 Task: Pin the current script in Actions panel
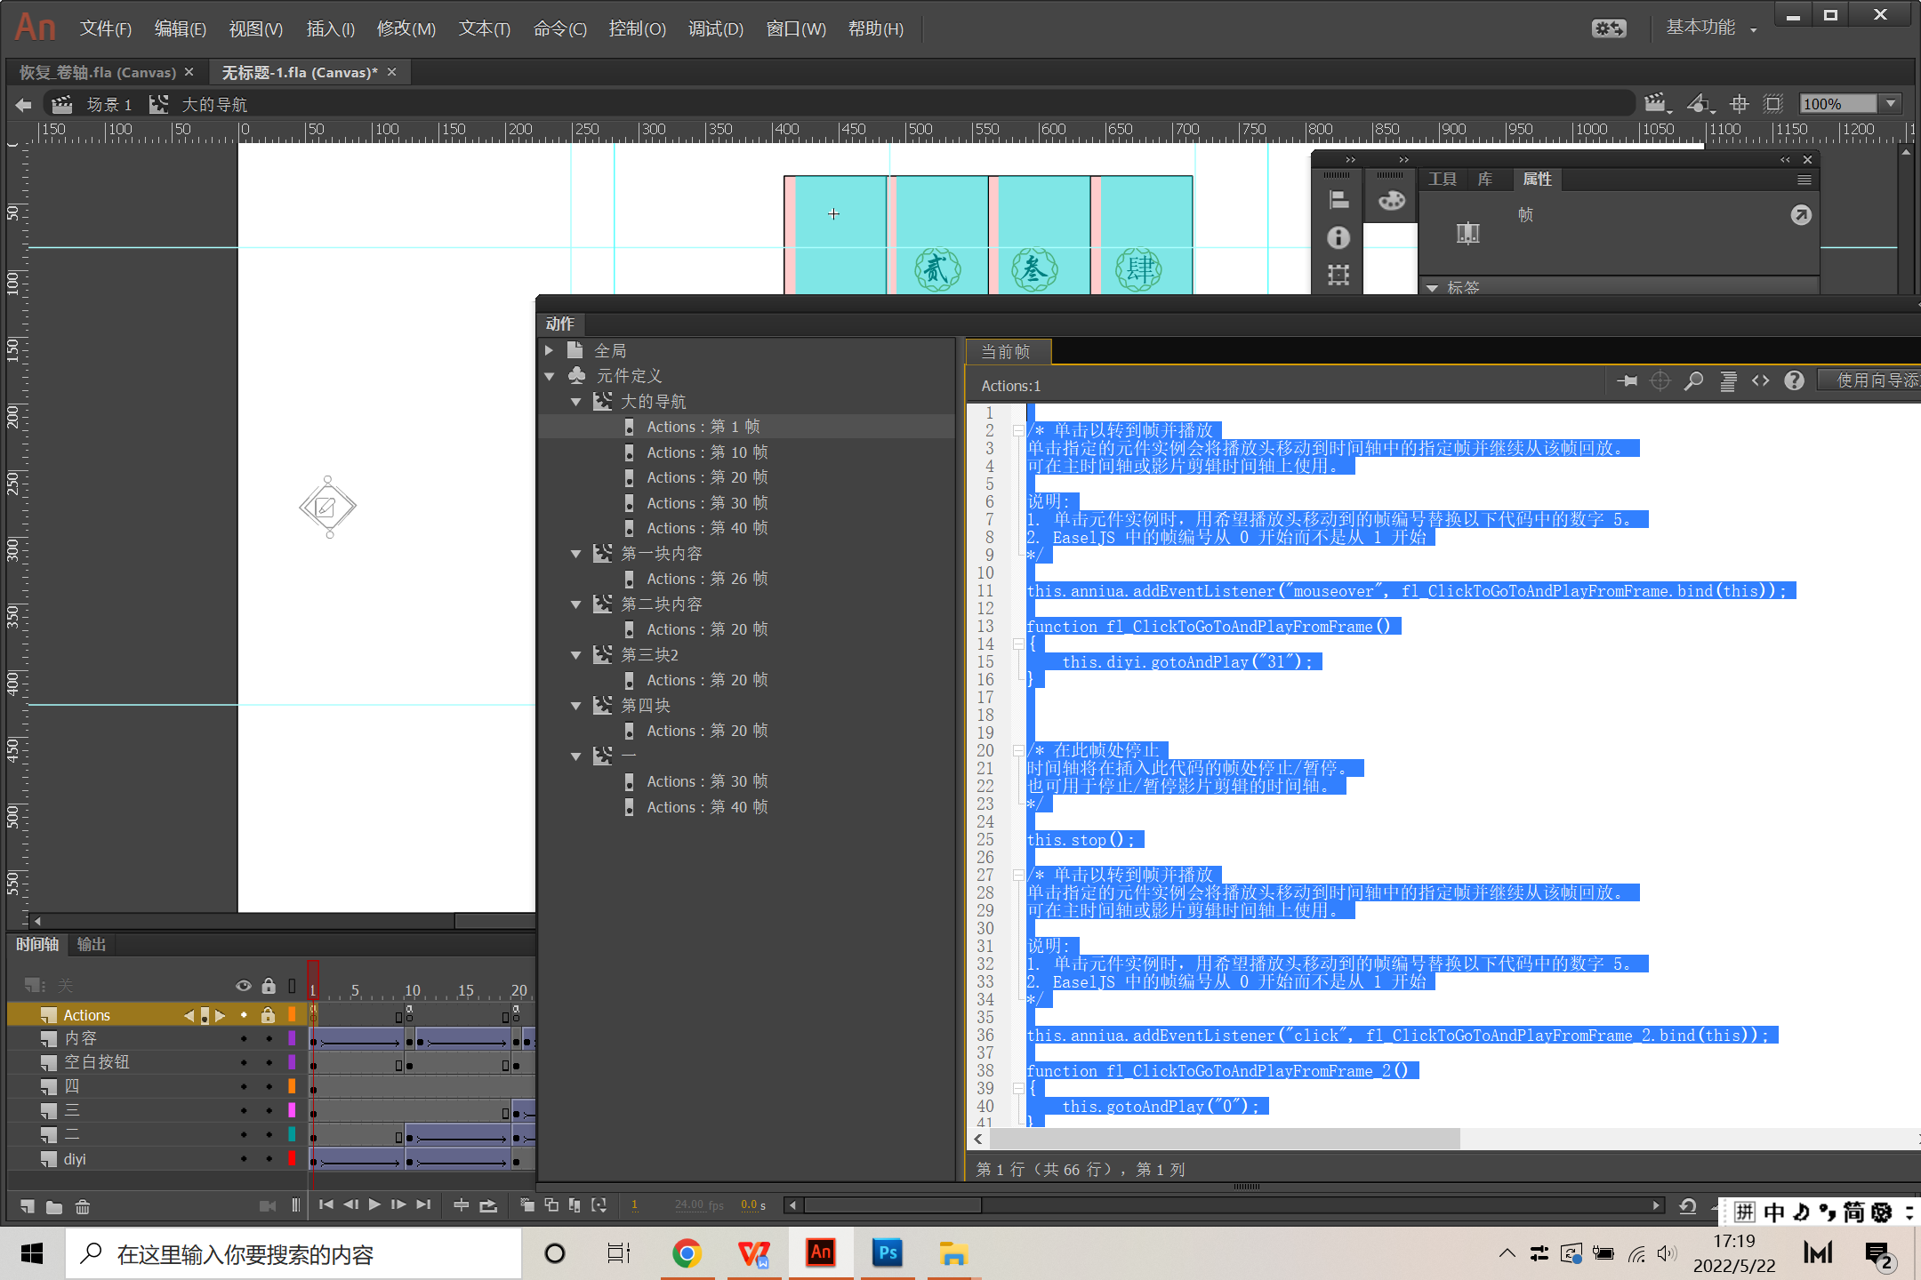click(1627, 381)
